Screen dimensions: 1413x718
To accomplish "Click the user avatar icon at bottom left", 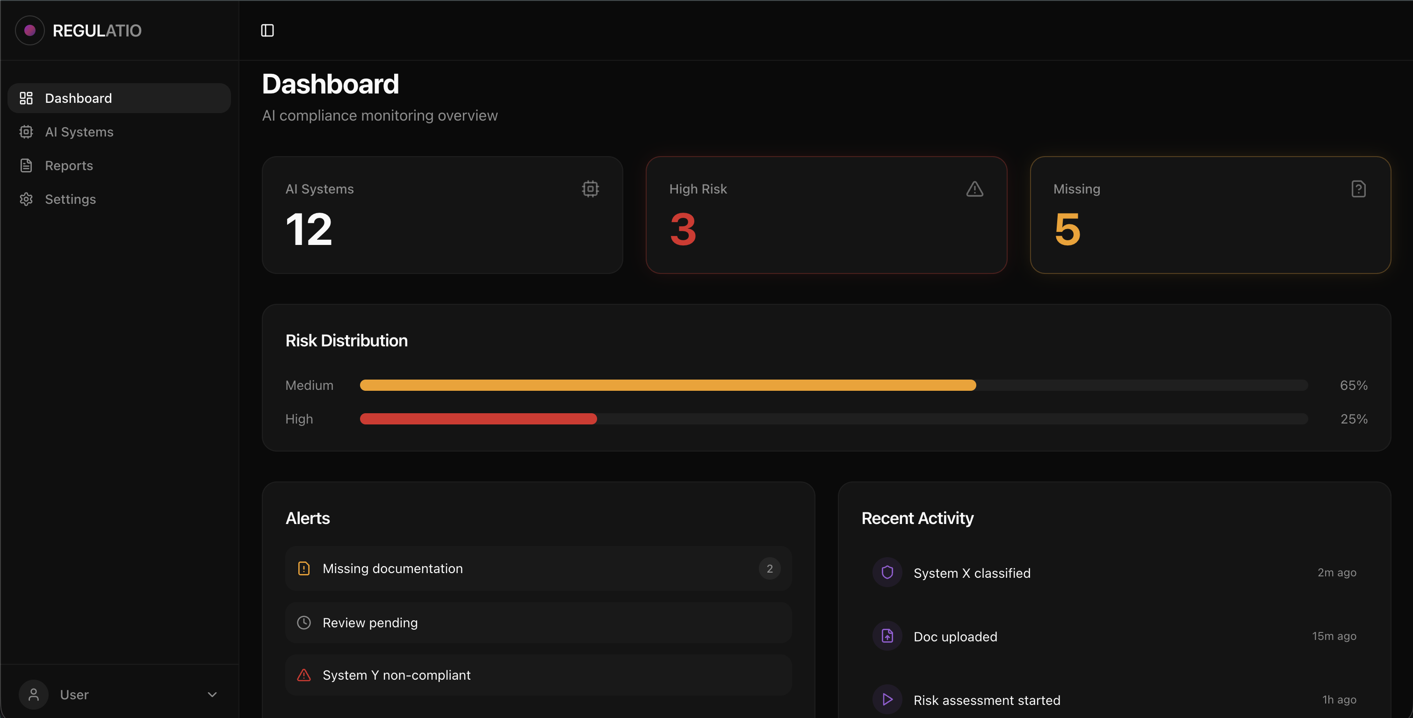I will (34, 694).
